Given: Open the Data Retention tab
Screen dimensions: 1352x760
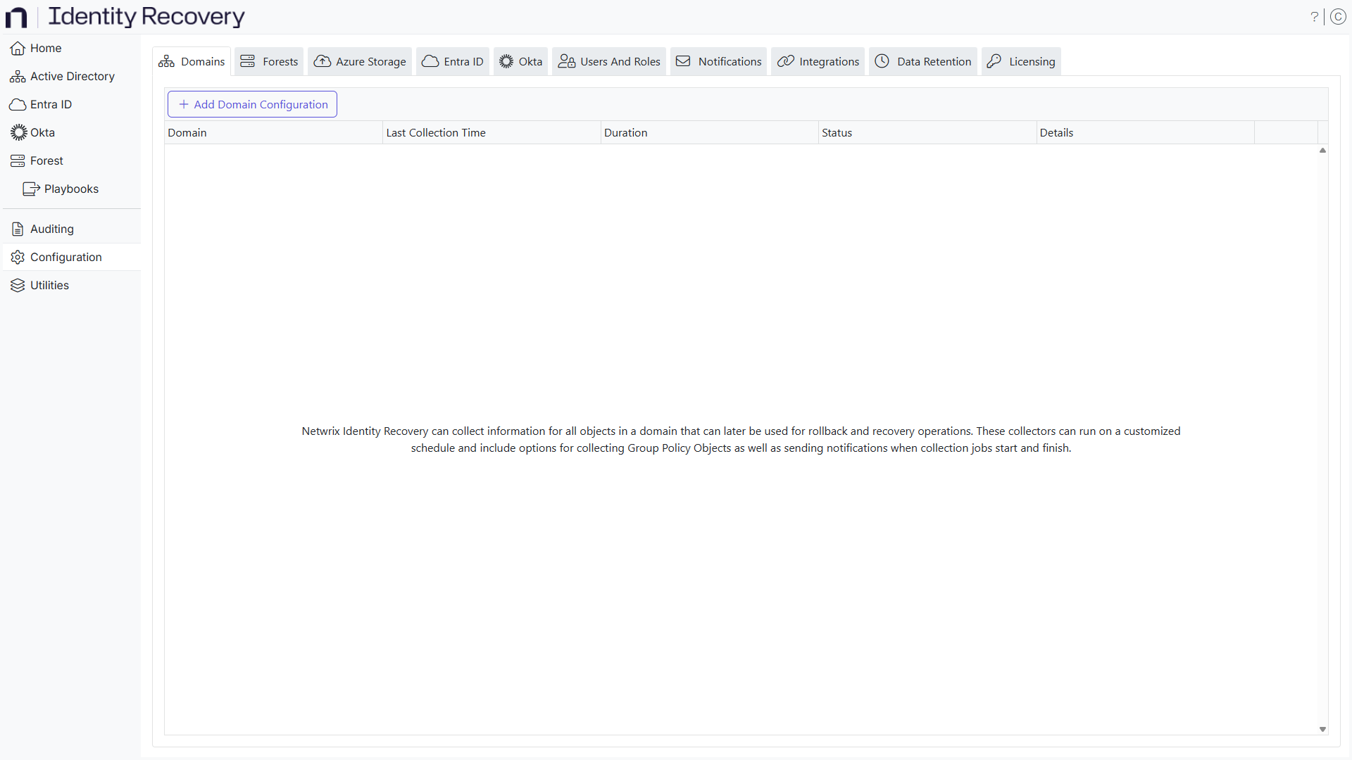Looking at the screenshot, I should point(922,61).
